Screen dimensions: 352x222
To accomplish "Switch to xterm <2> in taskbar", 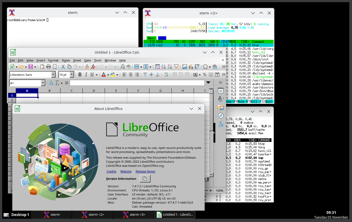I will [x=92, y=215].
